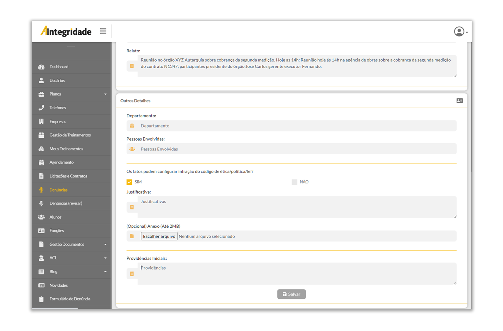Click into the Providências text area
Viewport: 503px width, 331px height.
[x=297, y=273]
